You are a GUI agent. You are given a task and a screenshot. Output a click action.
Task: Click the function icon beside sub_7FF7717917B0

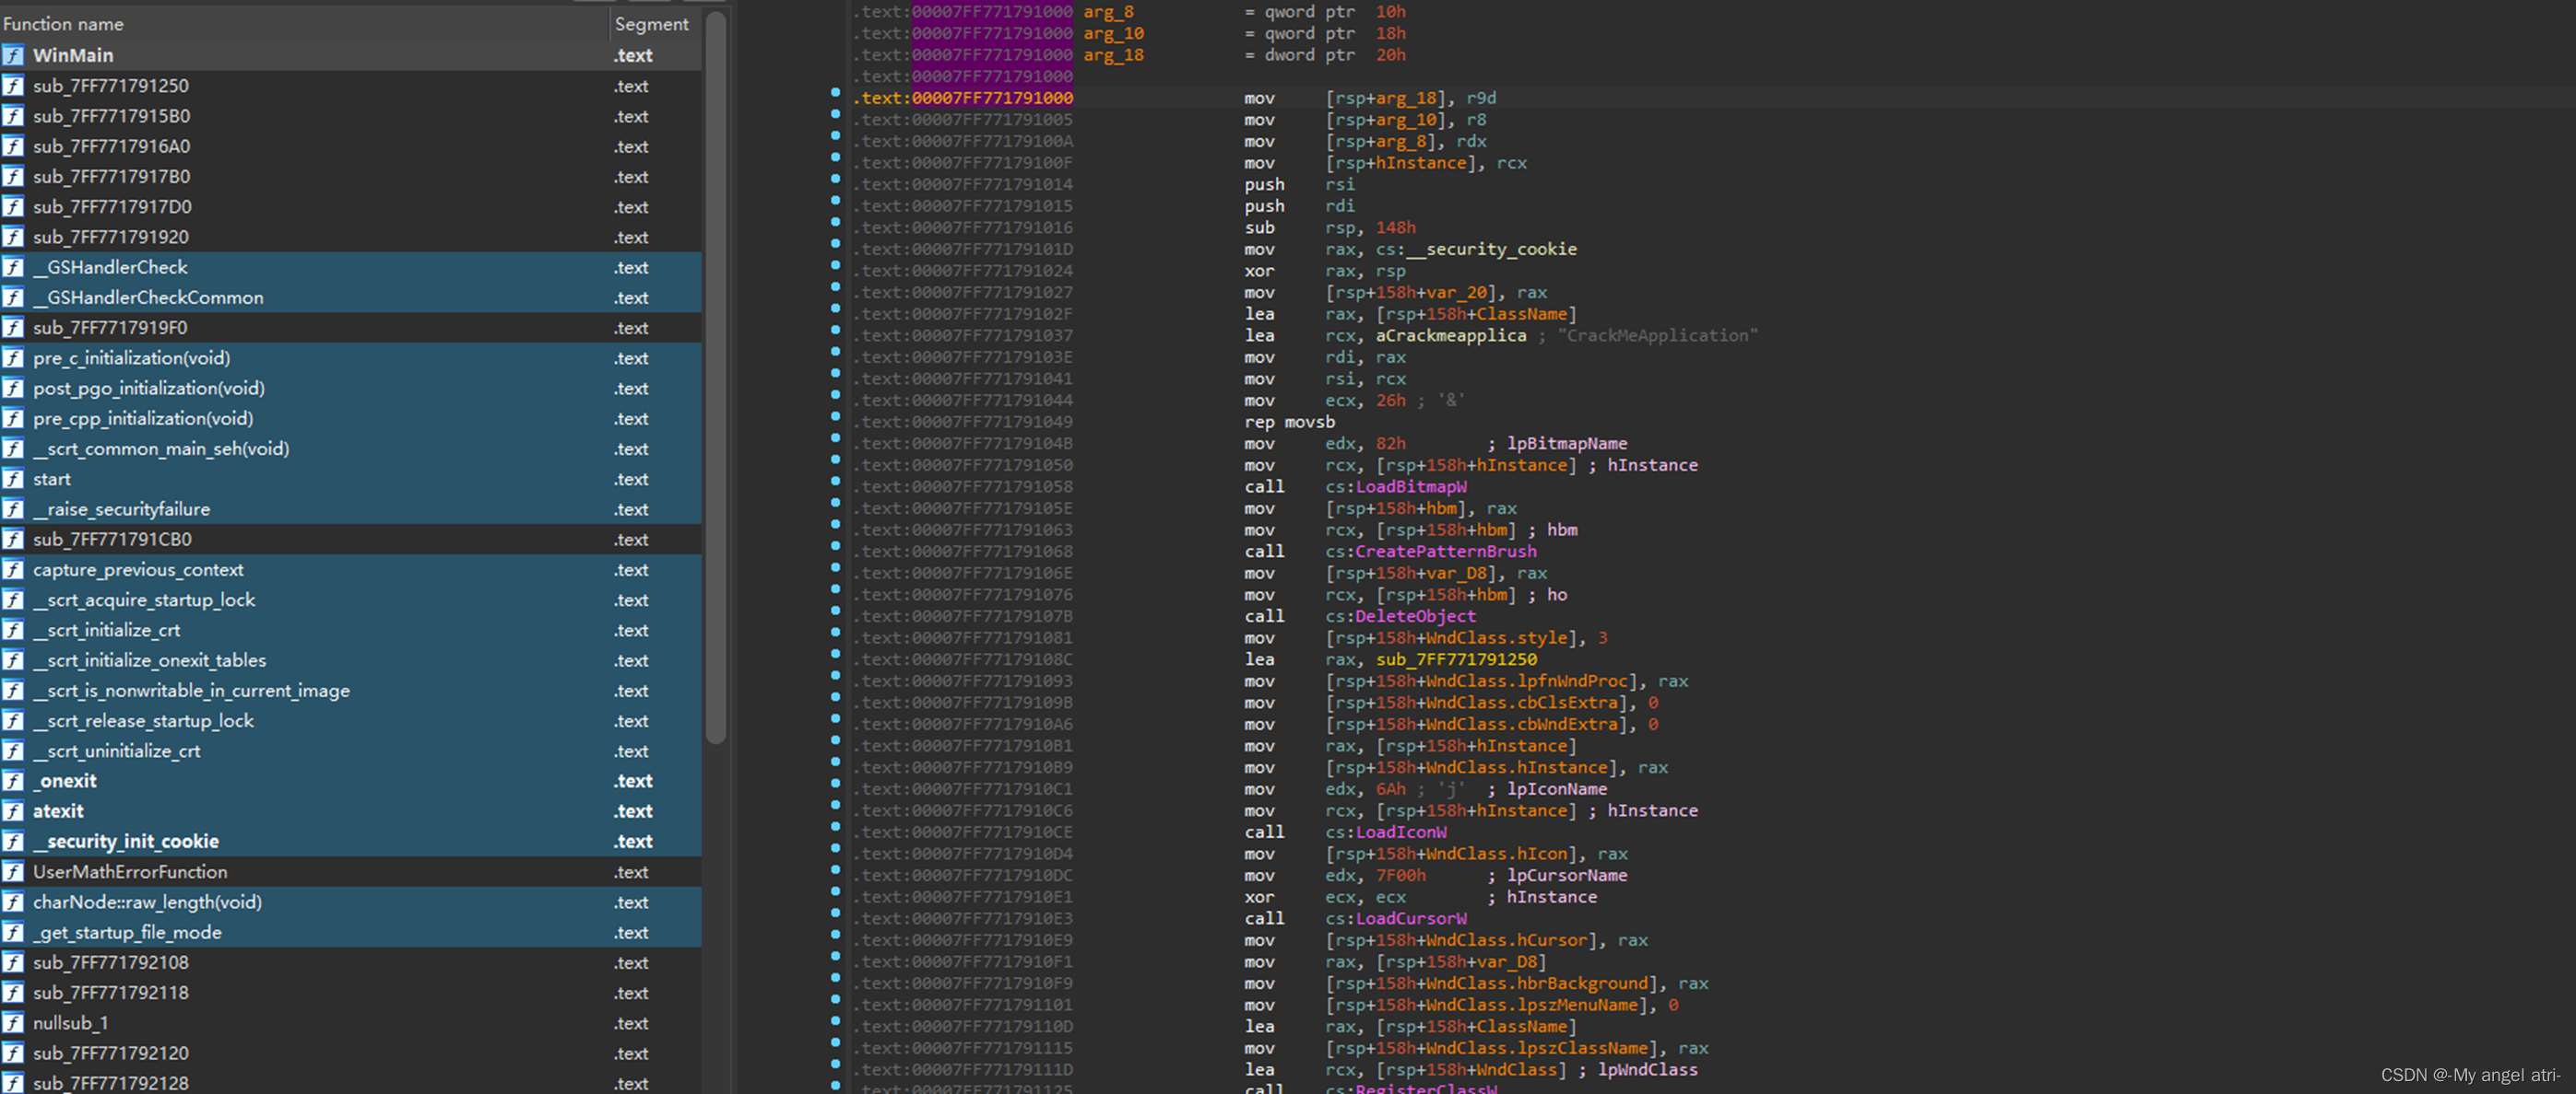13,177
